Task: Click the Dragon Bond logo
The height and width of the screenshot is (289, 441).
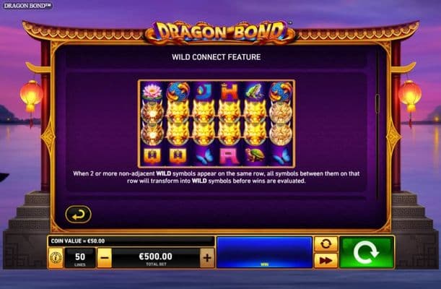Action: click(x=220, y=32)
